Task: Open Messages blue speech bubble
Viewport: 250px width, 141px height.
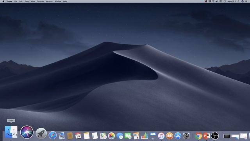Action: pos(120,136)
